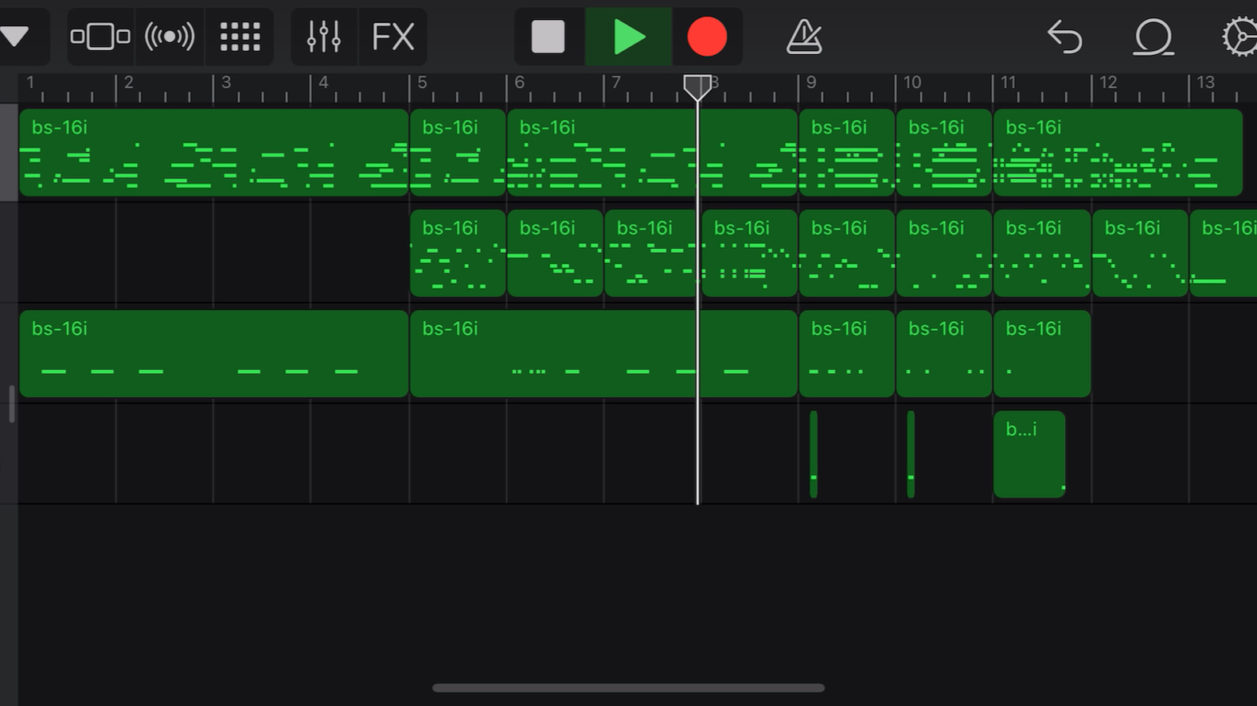
Task: Start recording with the red button
Action: (707, 37)
